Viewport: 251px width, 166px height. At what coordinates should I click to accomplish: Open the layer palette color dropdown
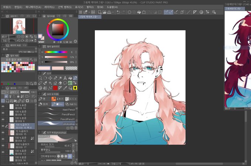(x=5, y=92)
